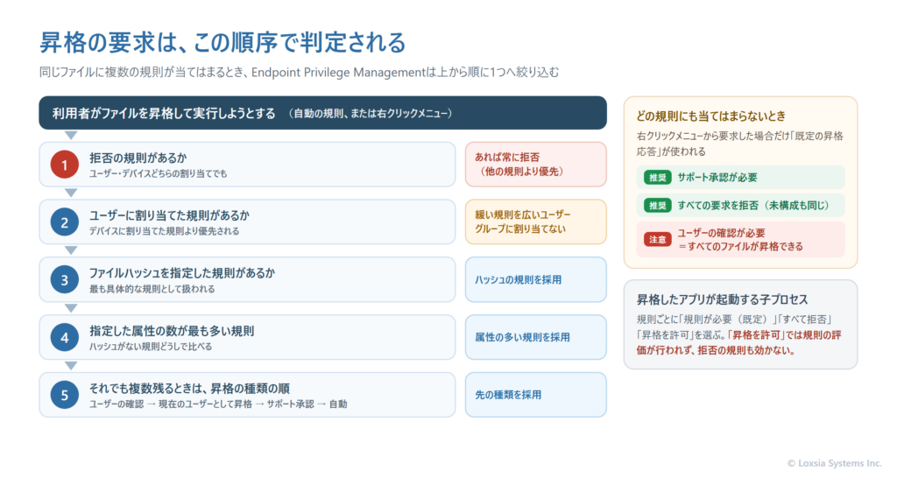897x478 pixels.
Task: Click the red number 1 circle
Action: (65, 165)
